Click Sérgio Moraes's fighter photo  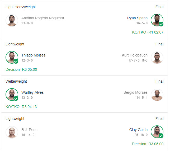click(x=157, y=95)
